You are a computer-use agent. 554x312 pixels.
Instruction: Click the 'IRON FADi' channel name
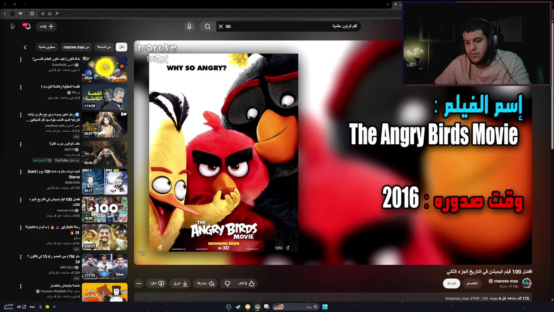click(72, 183)
